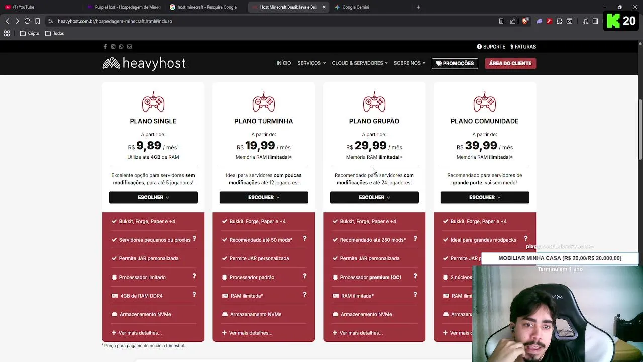Screen dimensions: 643x362
Task: Open the apps grid icon in the bookmarks bar
Action: (7, 33)
